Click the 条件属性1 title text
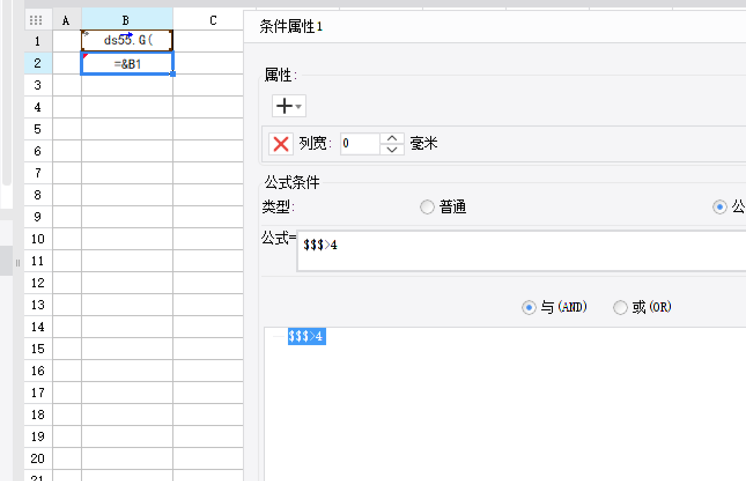Screen dimensions: 746x481 pyautogui.click(x=291, y=27)
